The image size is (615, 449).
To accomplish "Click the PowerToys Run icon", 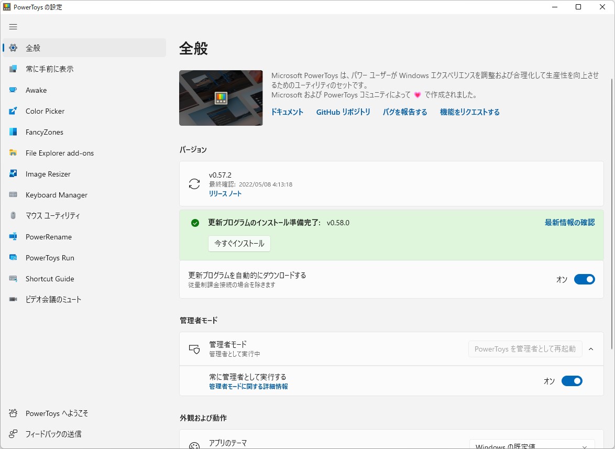I will (x=13, y=258).
